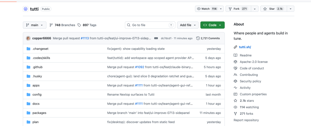This screenshot has width=311, height=126.
Task: Open pull request #1113 in latest commit
Action: pos(85,38)
